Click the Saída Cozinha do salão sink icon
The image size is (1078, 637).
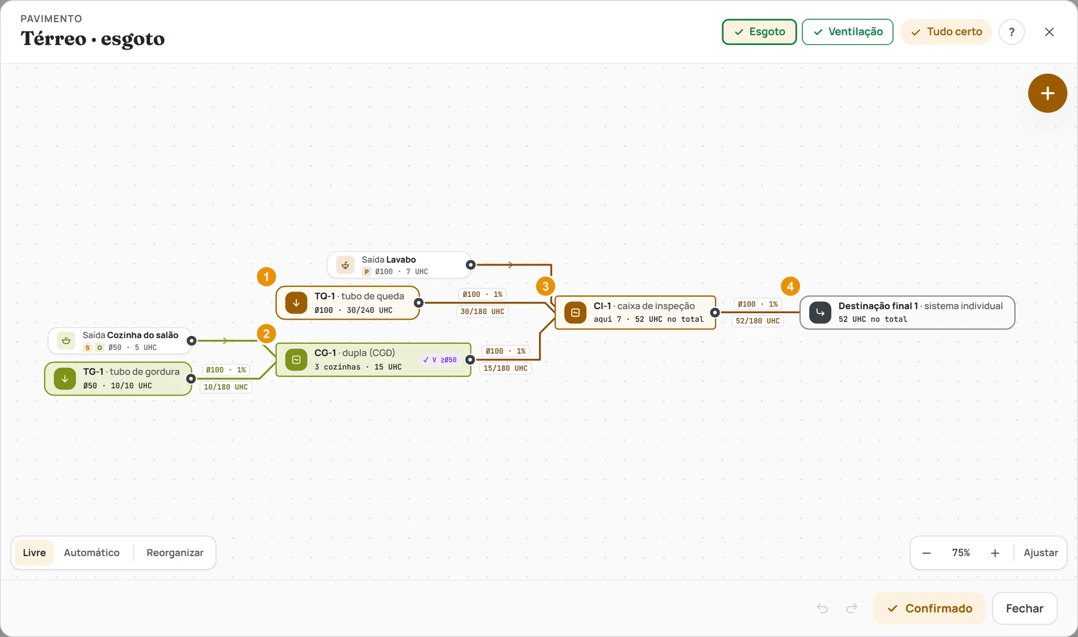tap(66, 341)
